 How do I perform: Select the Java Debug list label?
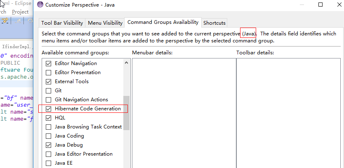click(68, 145)
